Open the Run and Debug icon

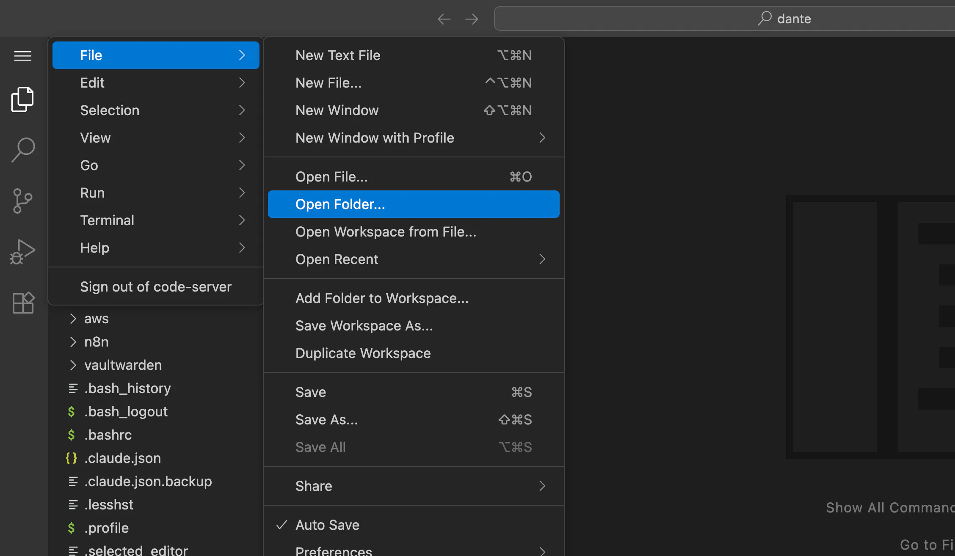[23, 252]
